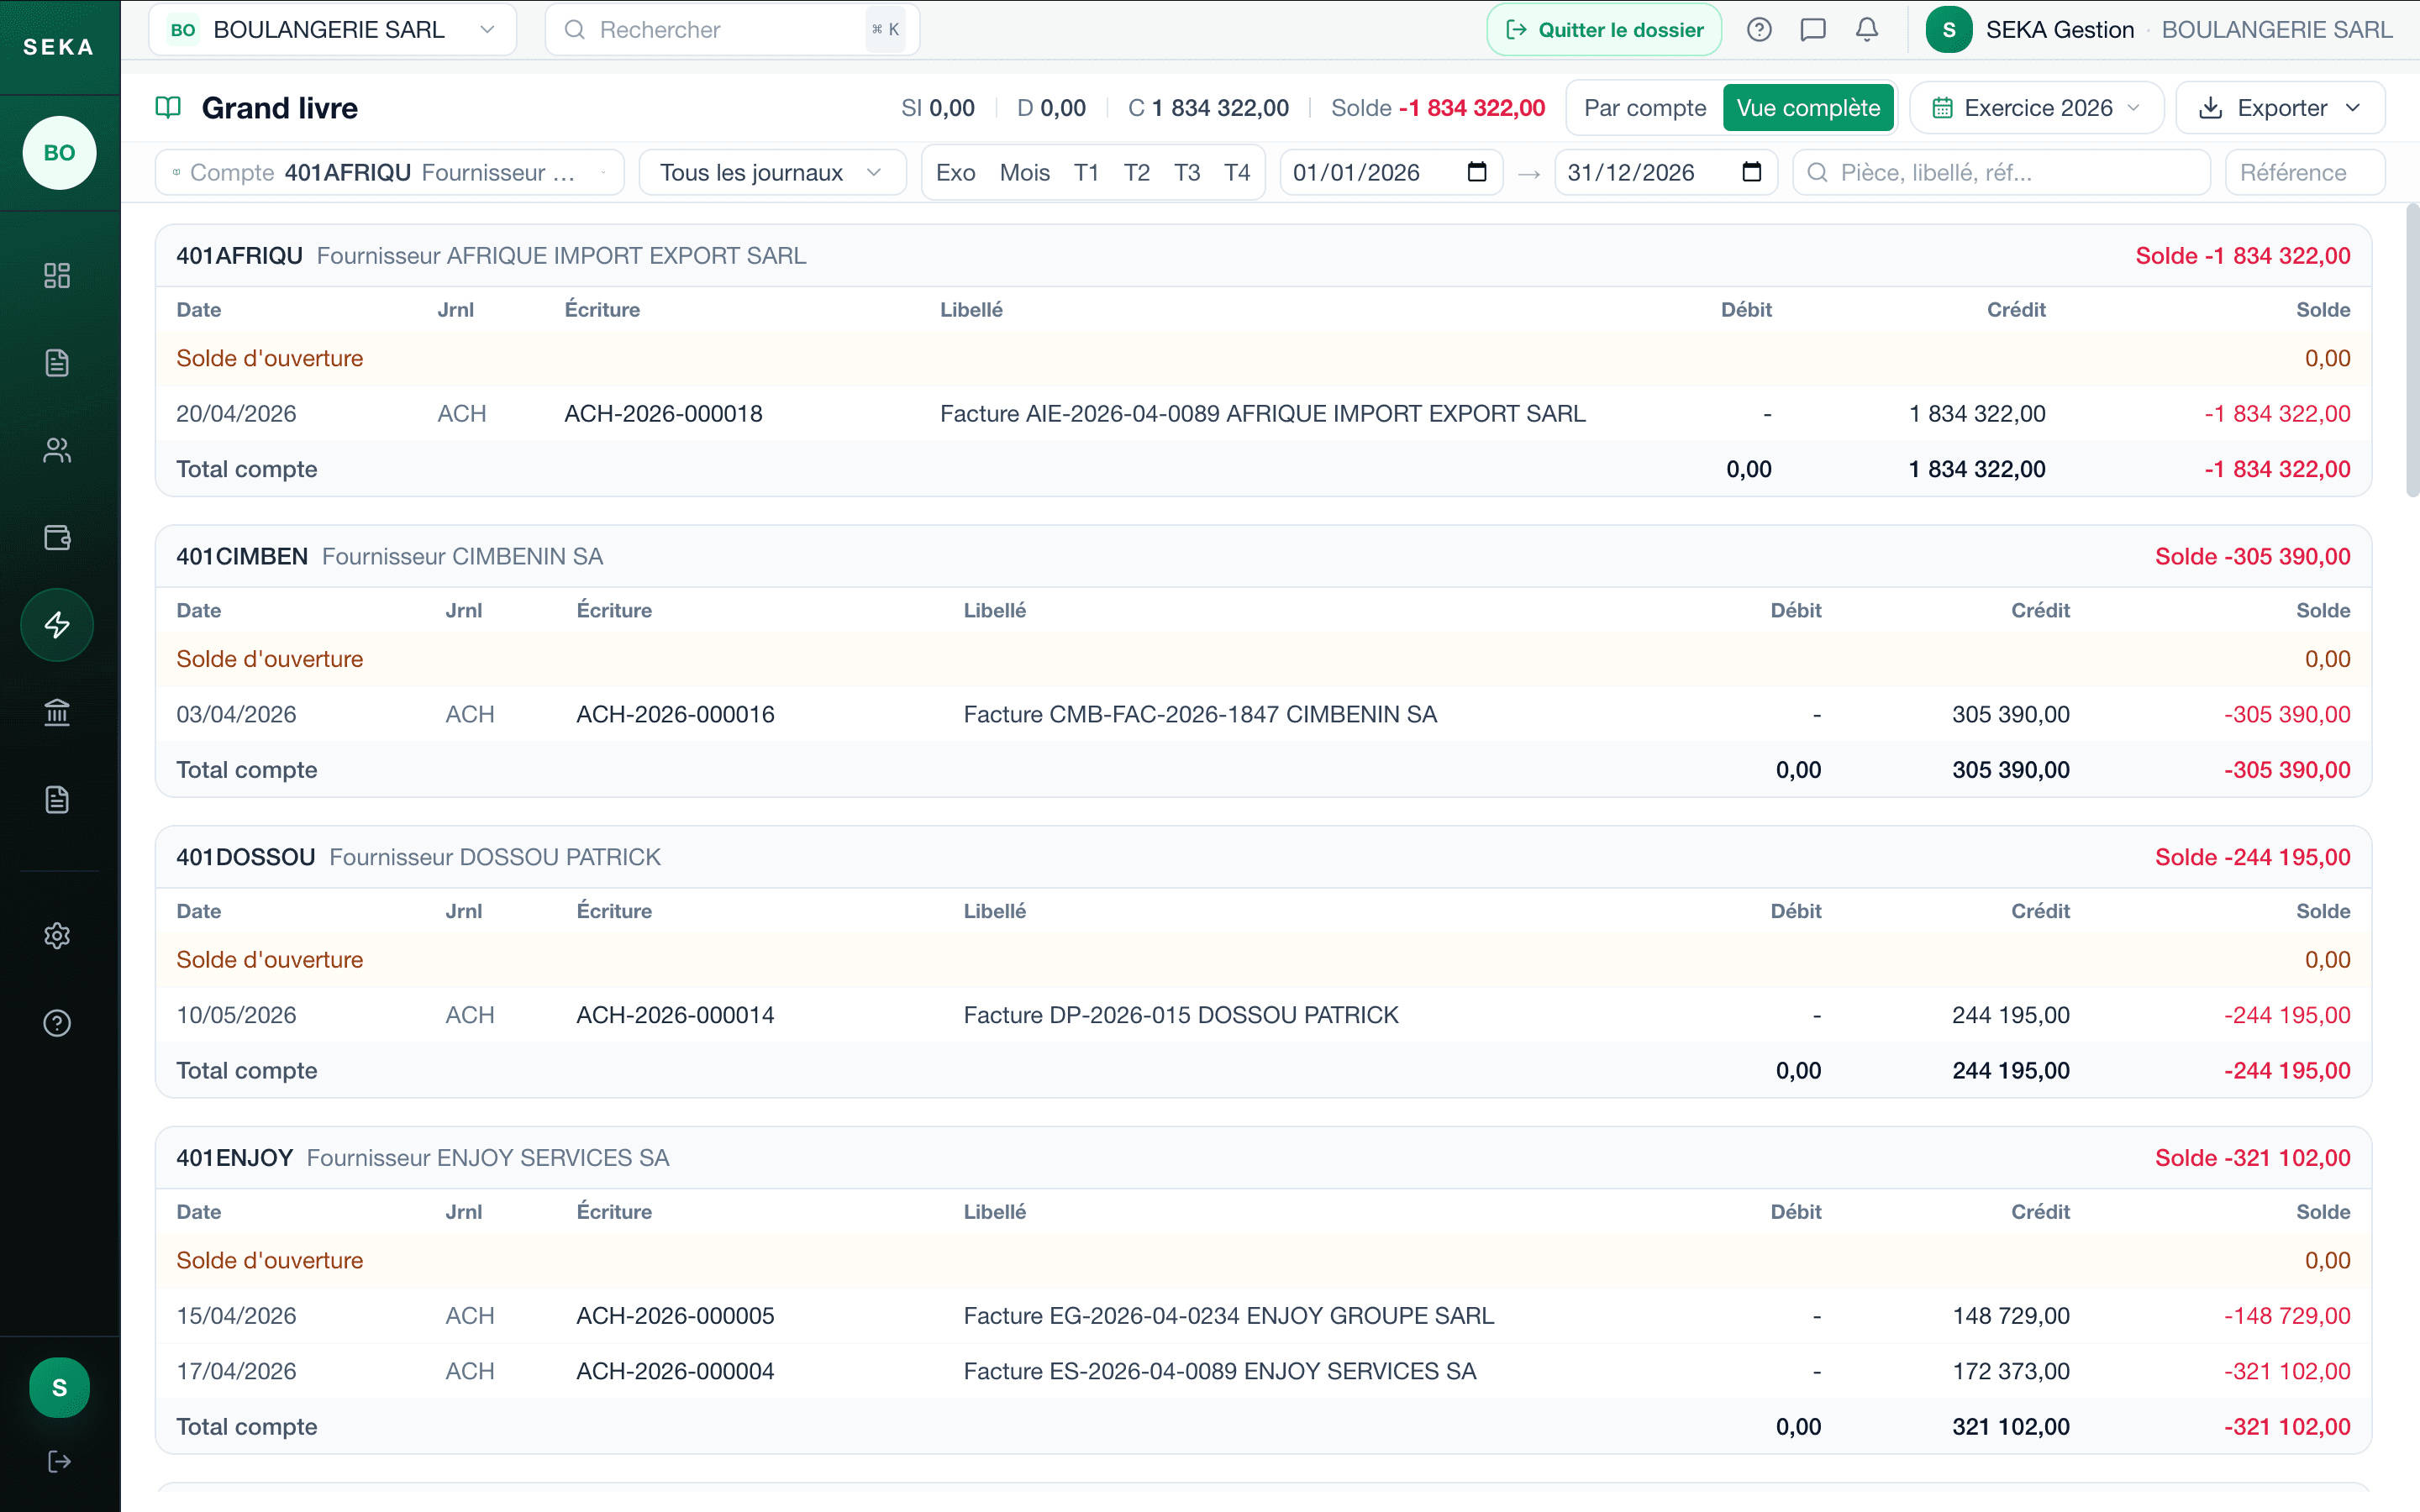Select the T2 quarter filter
Viewport: 2420px width, 1512px height.
coord(1136,173)
